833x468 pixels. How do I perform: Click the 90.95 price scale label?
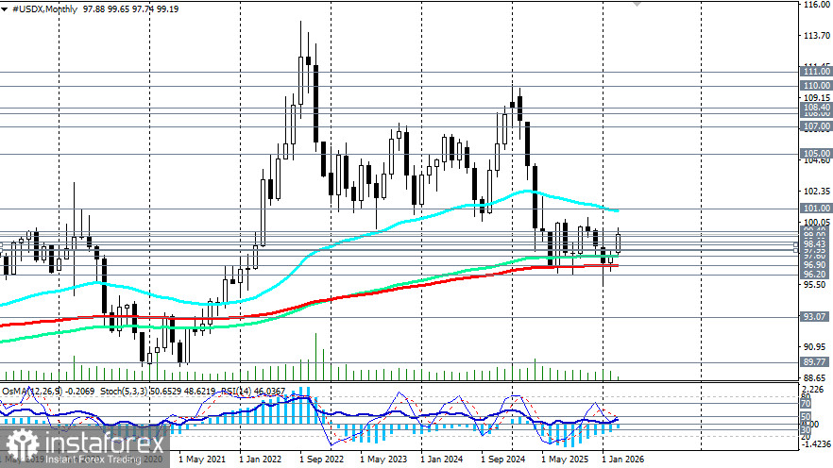pyautogui.click(x=816, y=346)
